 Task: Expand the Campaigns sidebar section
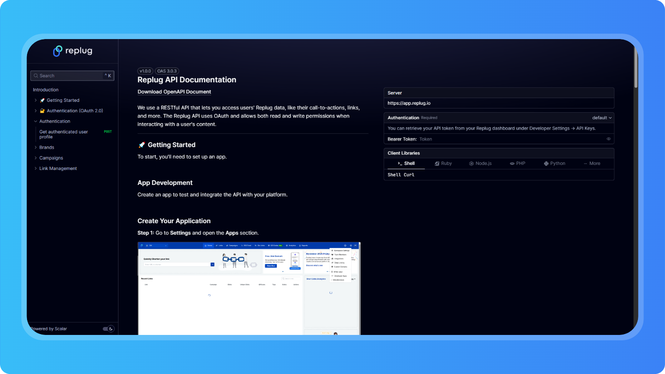(36, 158)
